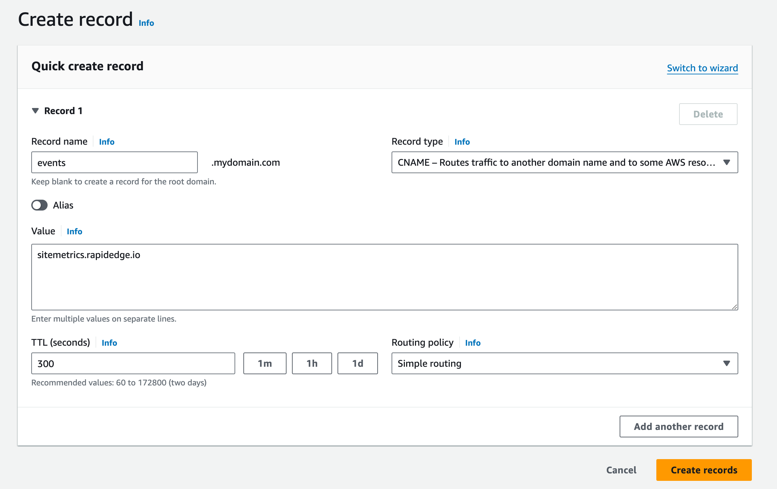Click inside the Value text area
Image resolution: width=777 pixels, height=489 pixels.
tap(384, 277)
